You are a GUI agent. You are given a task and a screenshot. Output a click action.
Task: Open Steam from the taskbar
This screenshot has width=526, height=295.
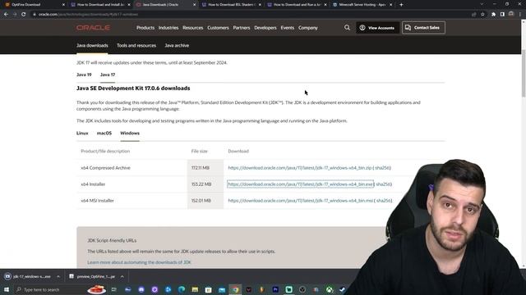(342, 289)
